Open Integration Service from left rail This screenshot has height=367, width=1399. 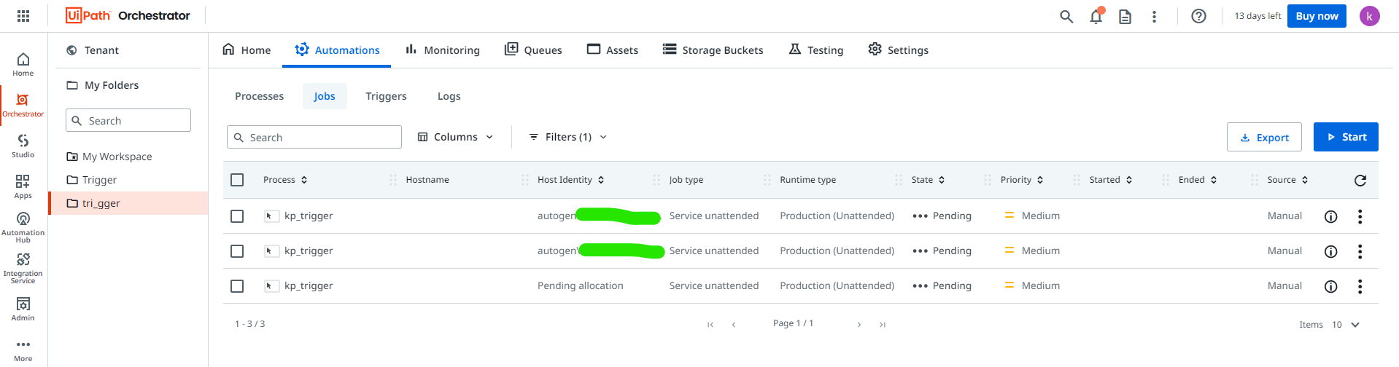[23, 268]
